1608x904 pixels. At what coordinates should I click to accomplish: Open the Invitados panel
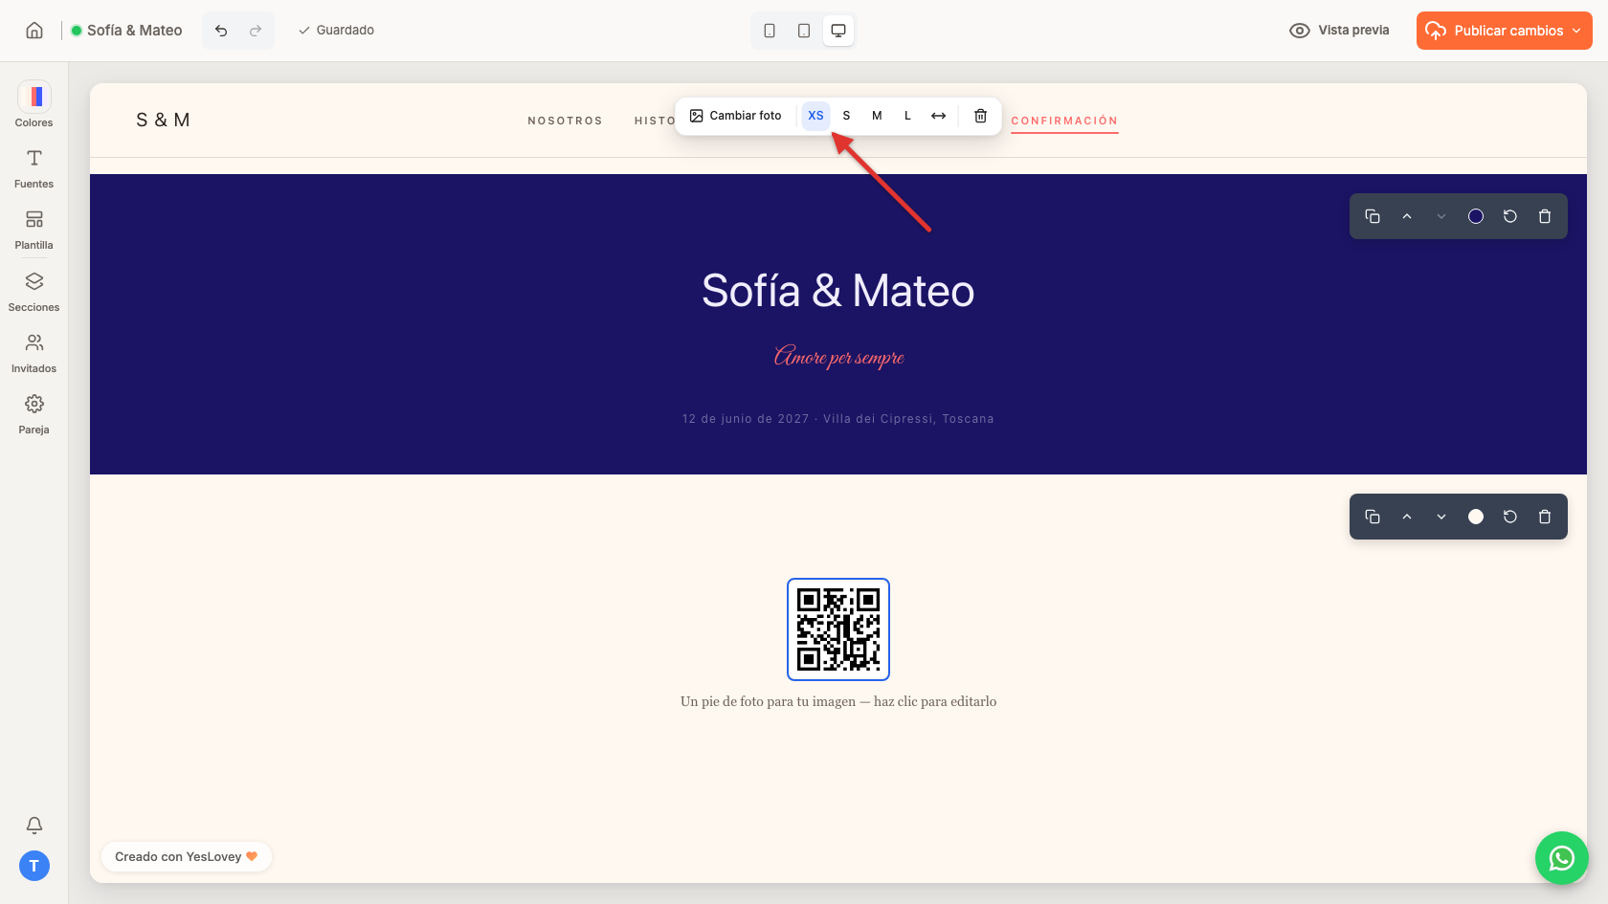(x=34, y=353)
